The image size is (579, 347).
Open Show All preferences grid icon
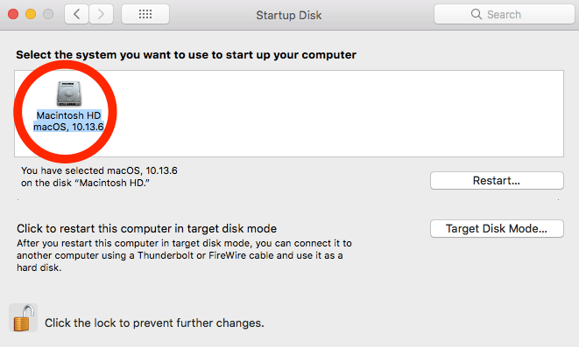145,14
